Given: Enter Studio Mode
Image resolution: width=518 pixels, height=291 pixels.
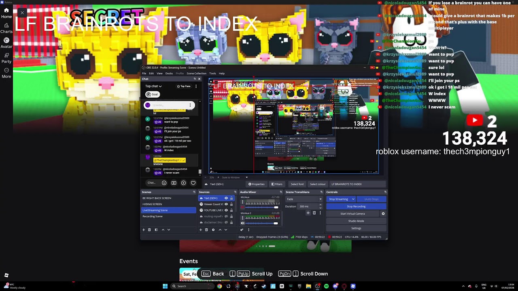Looking at the screenshot, I should [x=356, y=221].
